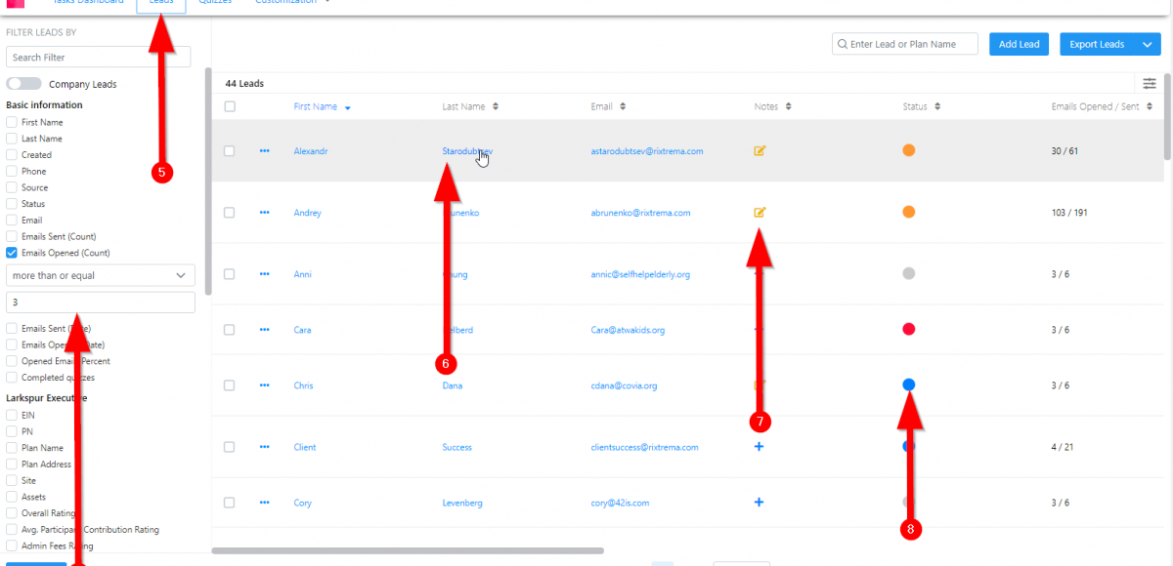The image size is (1173, 566).
Task: Uncheck Emails Opened (Count) filter
Action: [x=12, y=253]
